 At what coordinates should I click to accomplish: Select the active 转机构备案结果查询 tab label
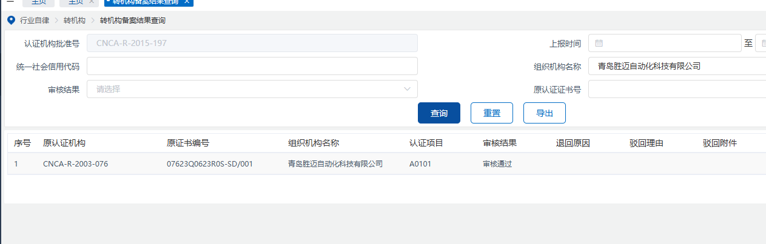tap(145, 2)
